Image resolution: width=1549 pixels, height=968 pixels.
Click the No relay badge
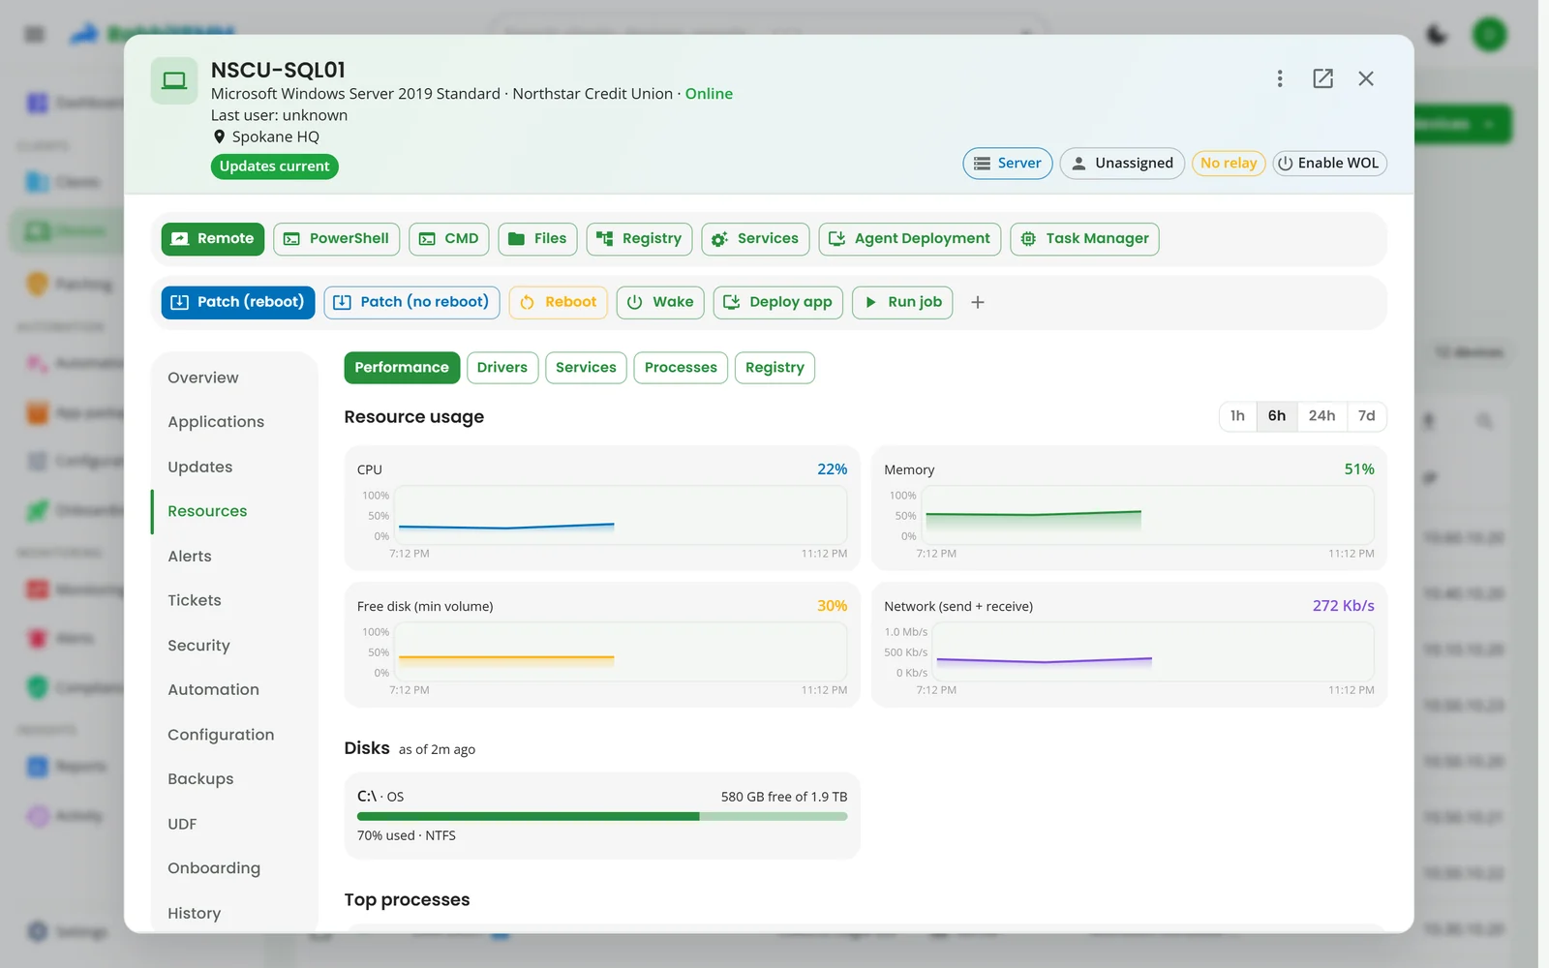point(1229,164)
